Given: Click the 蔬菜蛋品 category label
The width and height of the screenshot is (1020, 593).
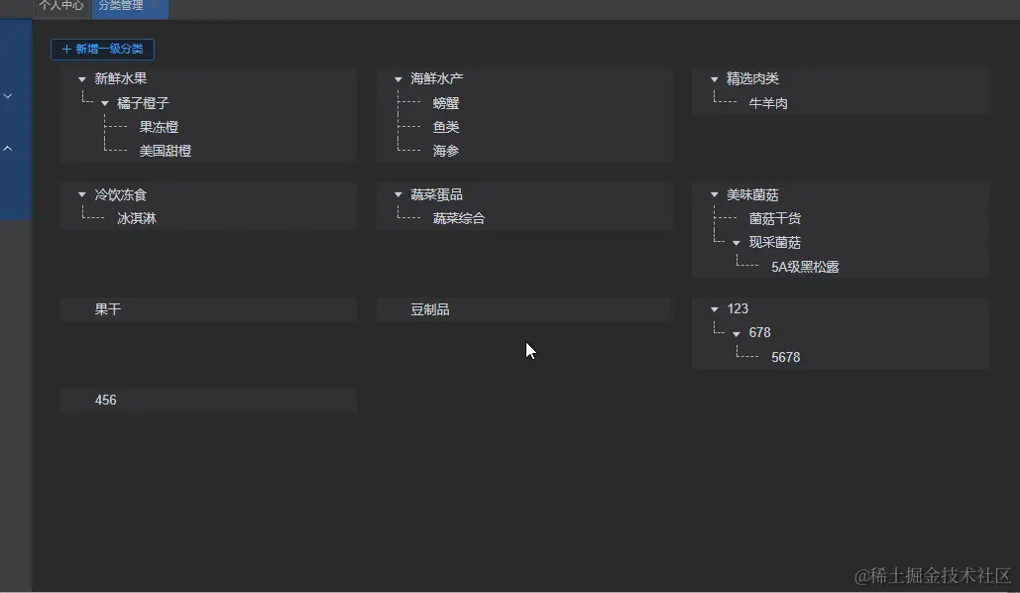Looking at the screenshot, I should 436,194.
